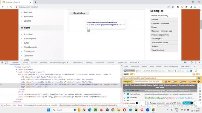The height and width of the screenshot is (113, 202).
Task: Open the Chrome extensions puzzle icon
Action: 187,7
